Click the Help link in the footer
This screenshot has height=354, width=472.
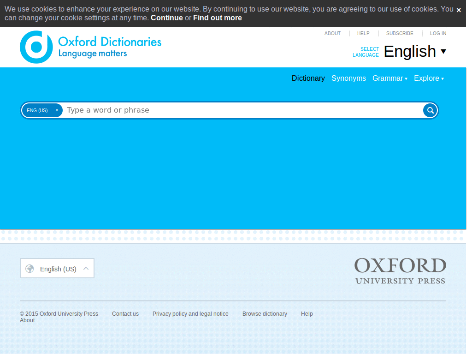307,313
